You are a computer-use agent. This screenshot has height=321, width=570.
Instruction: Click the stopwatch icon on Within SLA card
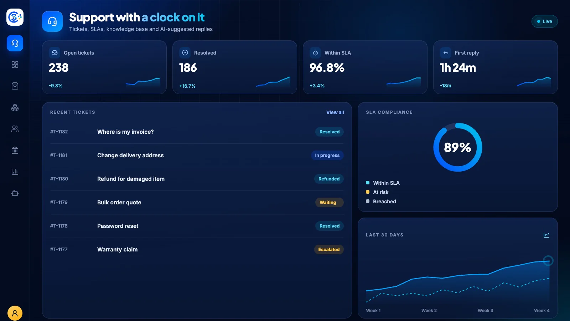pos(315,53)
